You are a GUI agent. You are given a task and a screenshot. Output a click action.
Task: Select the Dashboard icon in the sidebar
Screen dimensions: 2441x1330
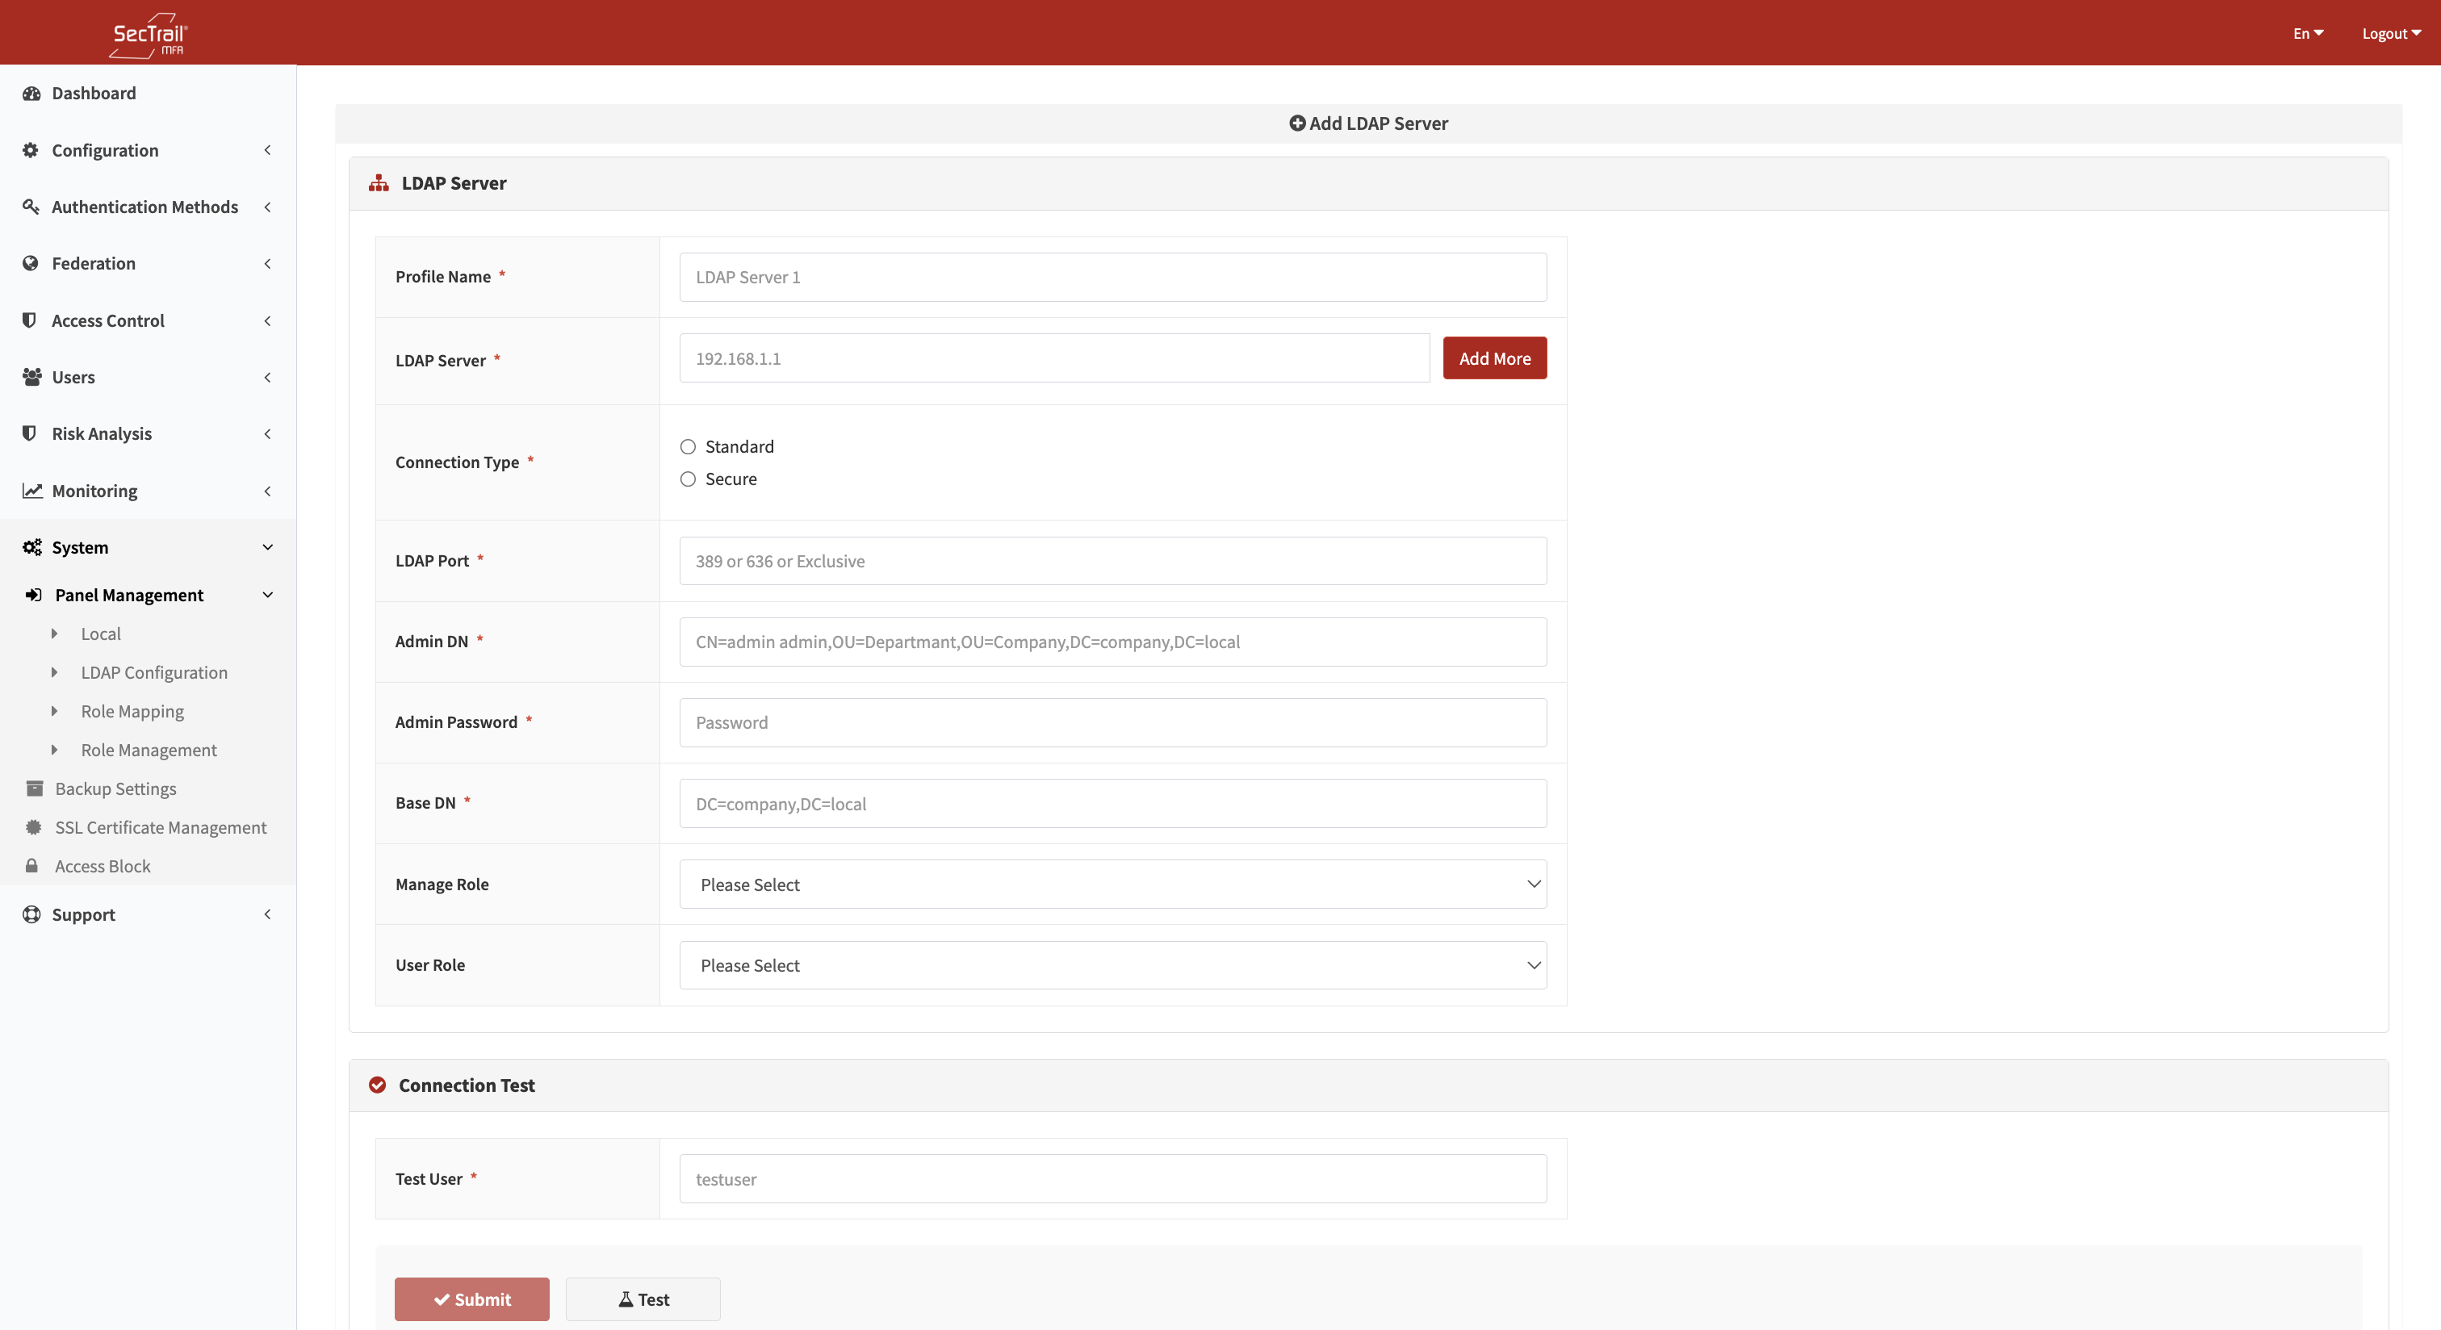pyautogui.click(x=31, y=93)
